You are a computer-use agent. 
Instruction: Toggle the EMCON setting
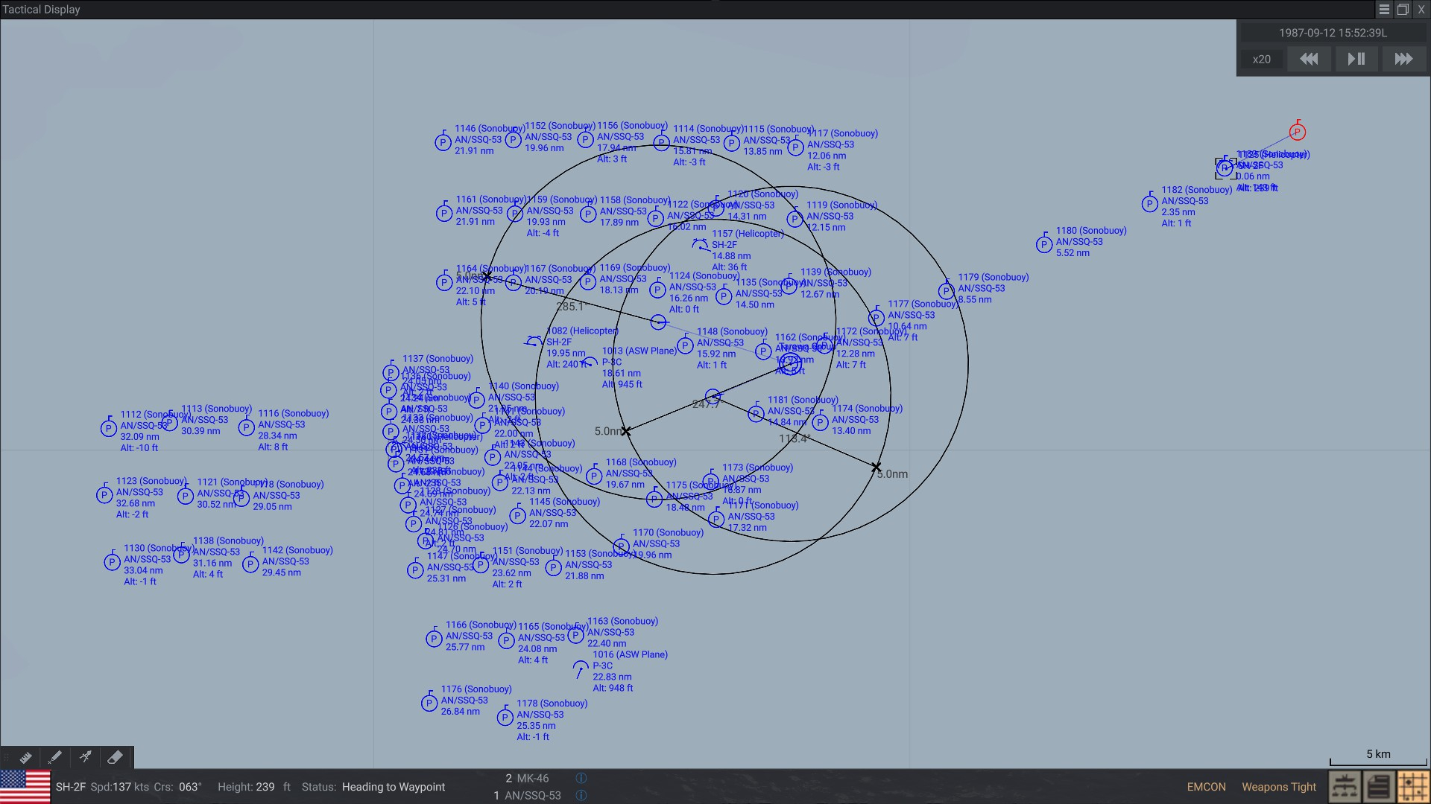[1206, 787]
